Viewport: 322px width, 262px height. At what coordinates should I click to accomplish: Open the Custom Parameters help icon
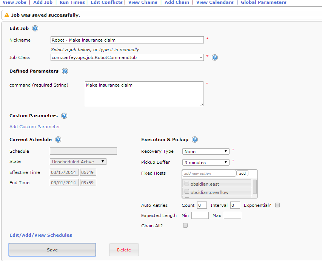(64, 116)
